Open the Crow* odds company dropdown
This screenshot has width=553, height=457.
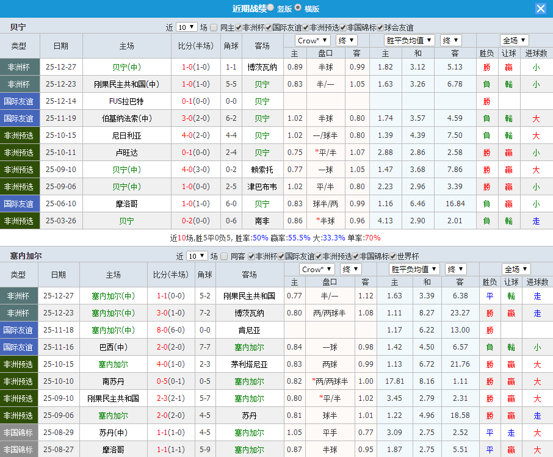(x=312, y=40)
